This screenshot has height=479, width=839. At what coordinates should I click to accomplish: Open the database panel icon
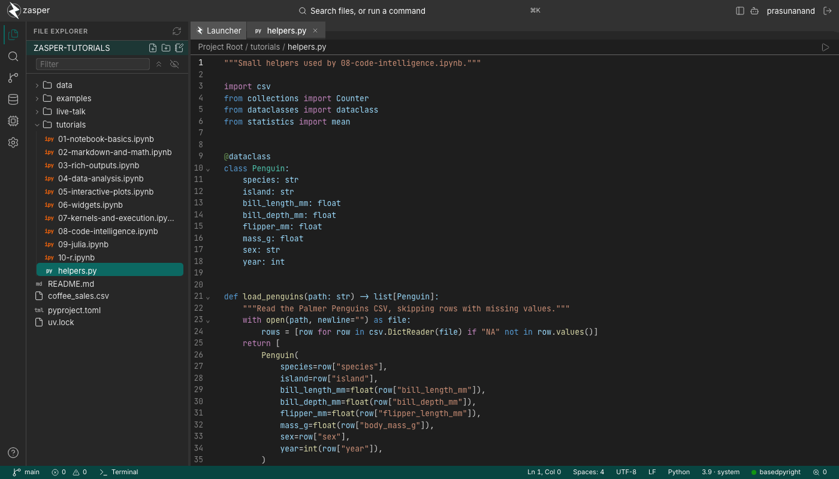(x=13, y=99)
